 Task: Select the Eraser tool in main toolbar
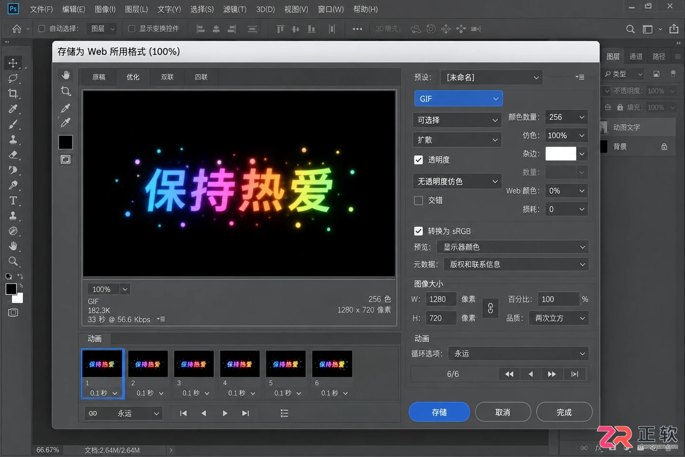[13, 155]
